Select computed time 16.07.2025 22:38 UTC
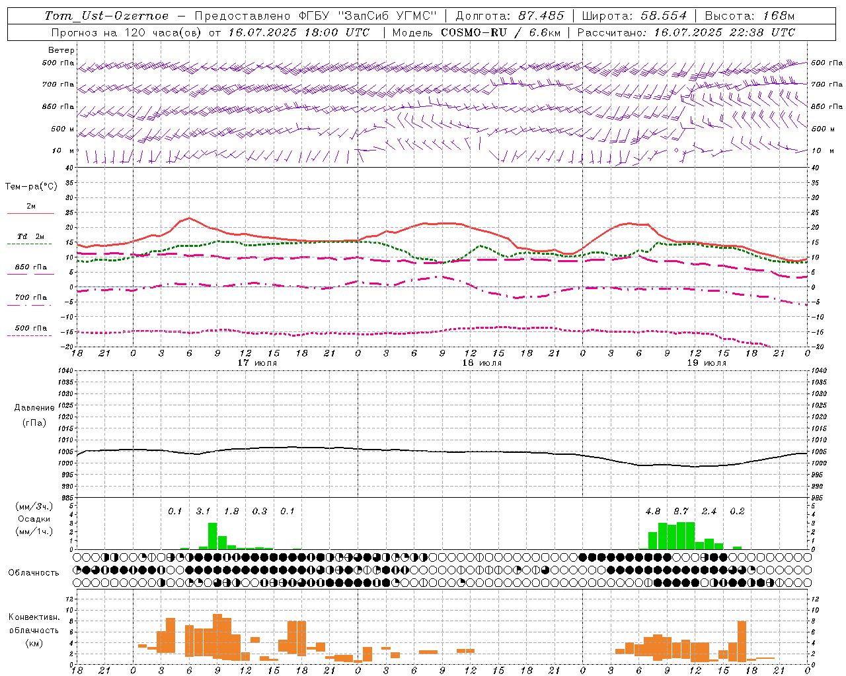 pos(724,32)
